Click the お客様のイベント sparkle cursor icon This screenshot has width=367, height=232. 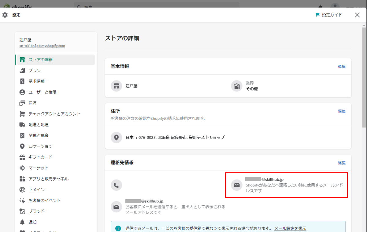22,201
